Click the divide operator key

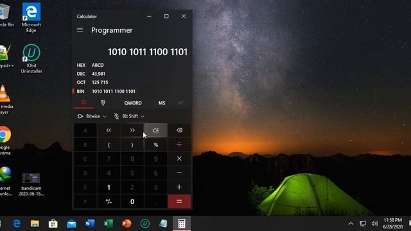[x=179, y=144]
